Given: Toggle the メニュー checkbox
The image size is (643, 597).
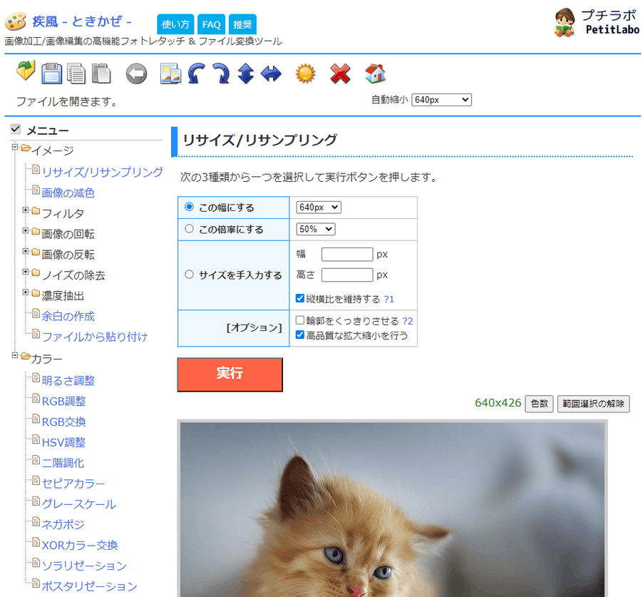Looking at the screenshot, I should pos(16,129).
